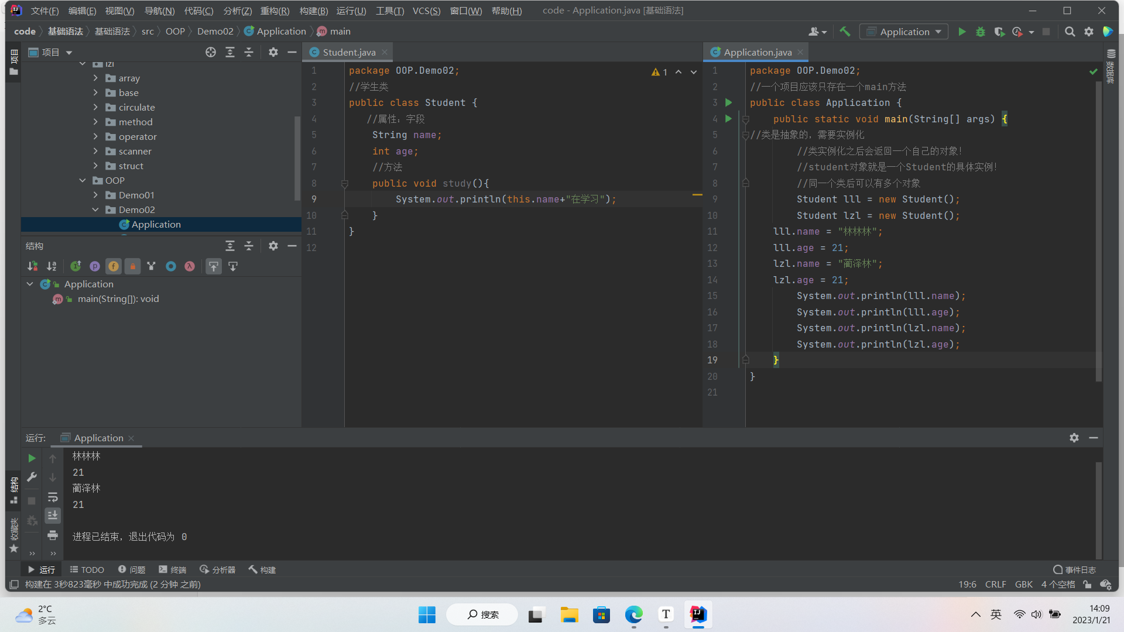Switch to the Student.java editor tab
1124x632 pixels.
(349, 52)
